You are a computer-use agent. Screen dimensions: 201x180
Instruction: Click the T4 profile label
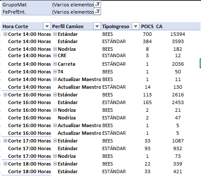pos(60,72)
